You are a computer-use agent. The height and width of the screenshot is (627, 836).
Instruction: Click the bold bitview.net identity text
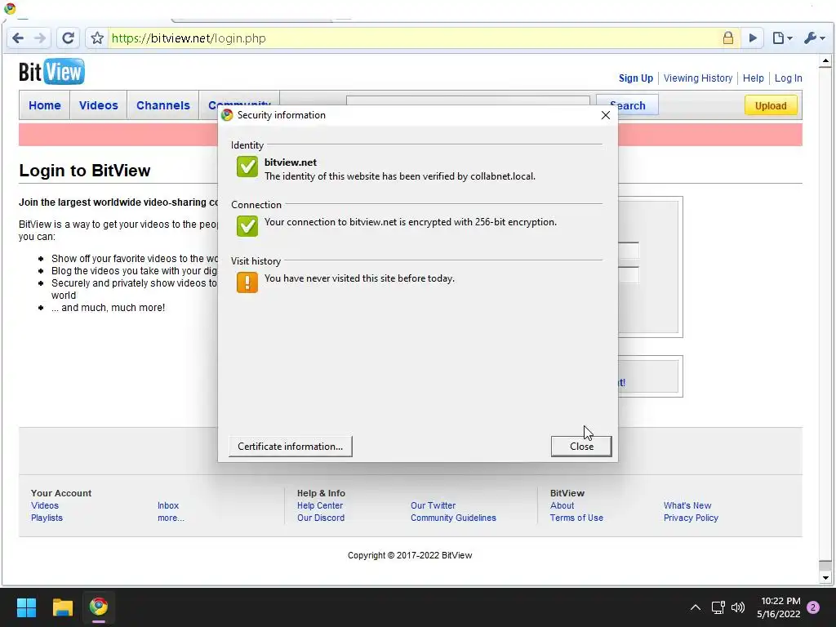291,162
